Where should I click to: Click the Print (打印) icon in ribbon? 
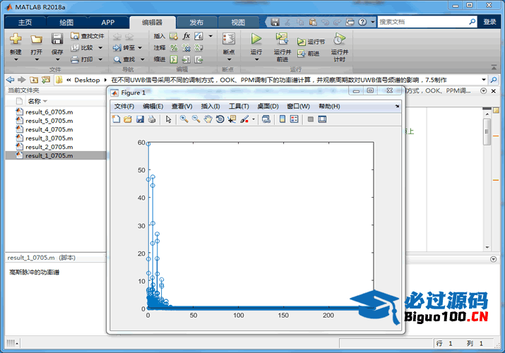75,59
